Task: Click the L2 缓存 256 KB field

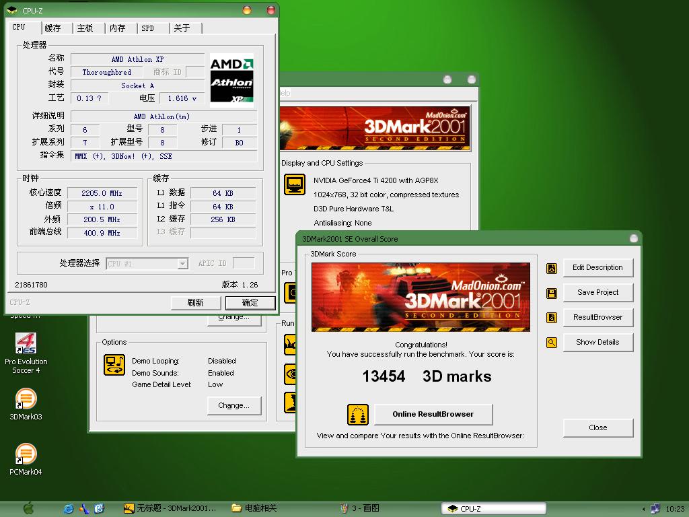Action: pos(223,219)
